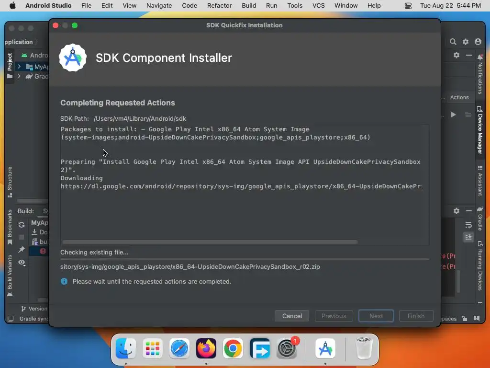Expand the MyApplication project tree node
The height and width of the screenshot is (368, 490).
[x=19, y=66]
